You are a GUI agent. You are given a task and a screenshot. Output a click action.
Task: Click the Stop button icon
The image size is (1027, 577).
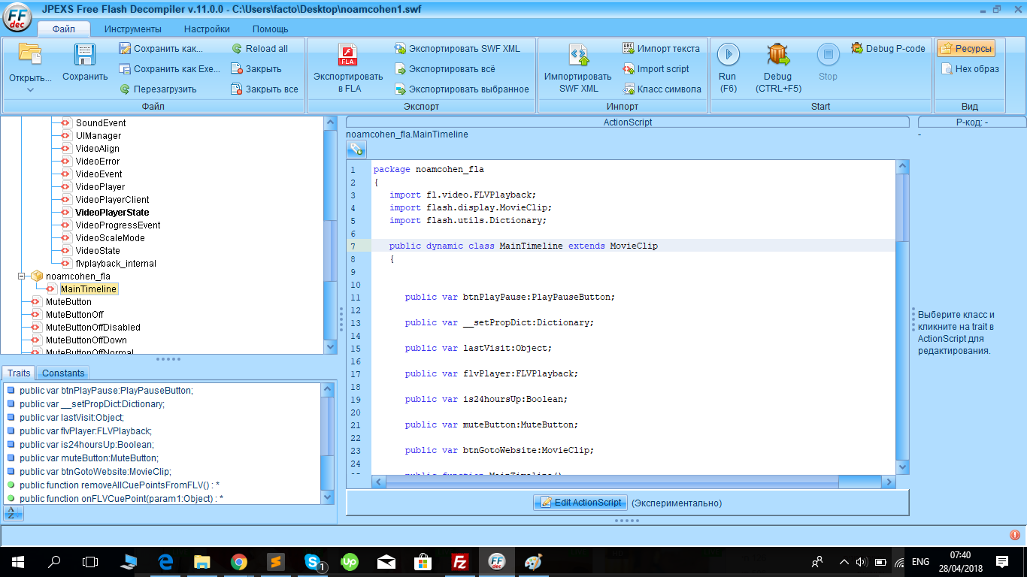(828, 54)
